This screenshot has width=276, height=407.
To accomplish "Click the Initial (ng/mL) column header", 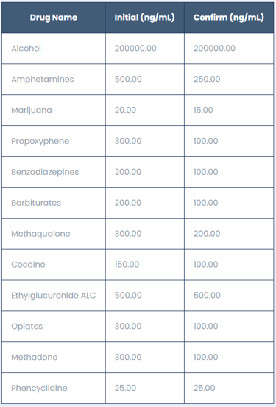I will point(144,18).
